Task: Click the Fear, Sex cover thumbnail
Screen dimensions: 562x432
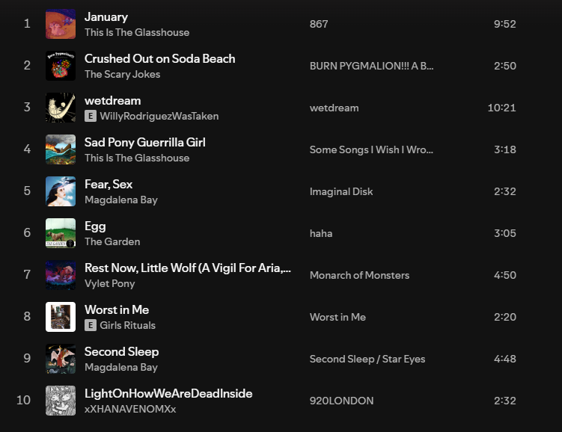Action: [x=61, y=191]
